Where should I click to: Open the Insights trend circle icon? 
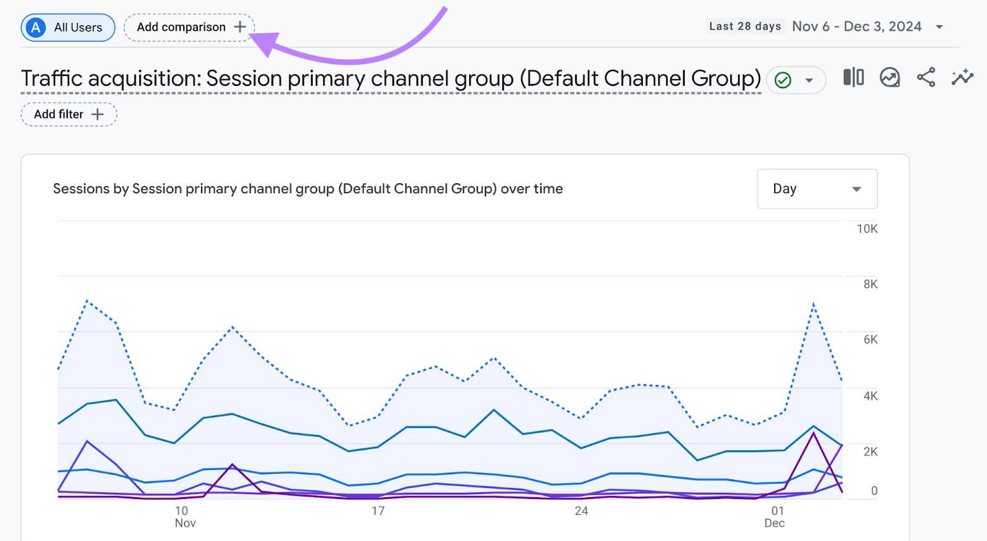890,78
